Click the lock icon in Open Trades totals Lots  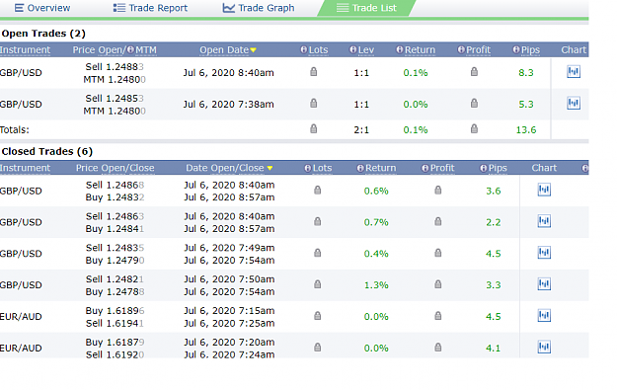pos(313,128)
